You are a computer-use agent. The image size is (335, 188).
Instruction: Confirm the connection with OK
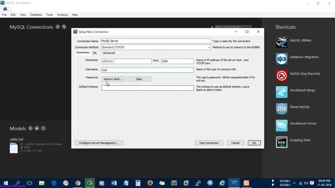(x=254, y=143)
